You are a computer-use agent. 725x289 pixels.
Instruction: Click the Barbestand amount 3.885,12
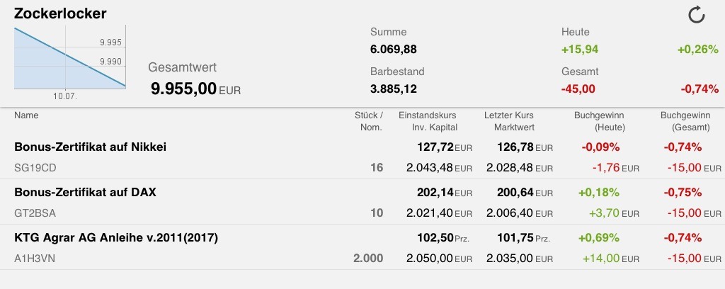click(x=394, y=89)
